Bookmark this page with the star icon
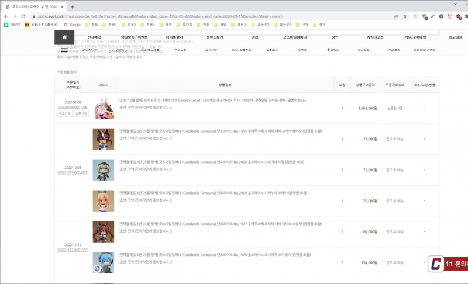Image resolution: width=468 pixels, height=284 pixels. coord(405,16)
